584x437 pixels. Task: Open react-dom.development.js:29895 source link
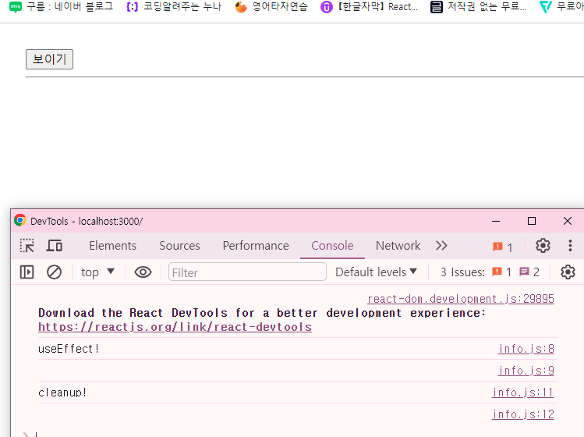pos(461,299)
